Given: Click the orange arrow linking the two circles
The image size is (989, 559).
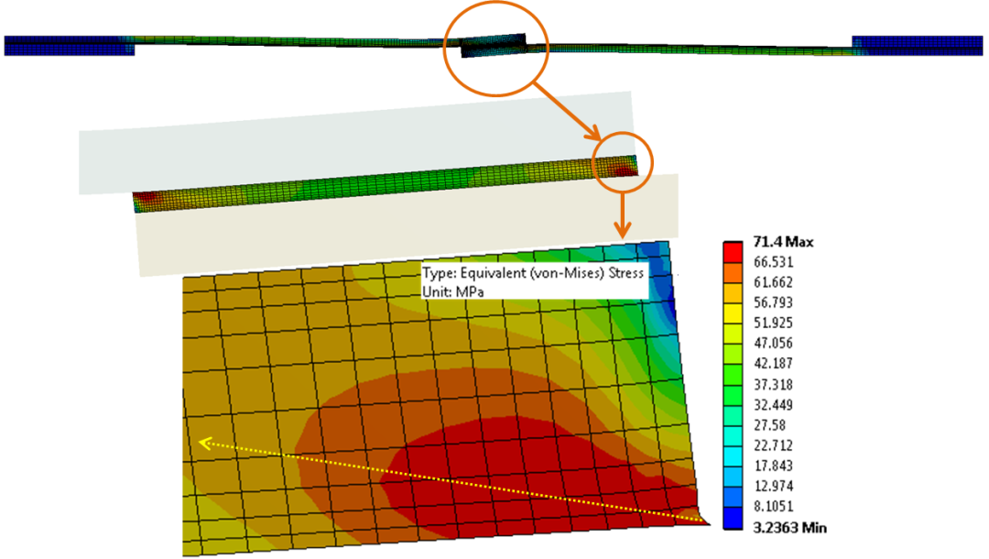Looking at the screenshot, I should coord(566,110).
